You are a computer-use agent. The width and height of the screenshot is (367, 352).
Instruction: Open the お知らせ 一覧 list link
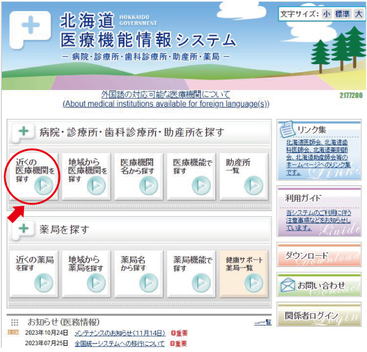tap(263, 322)
